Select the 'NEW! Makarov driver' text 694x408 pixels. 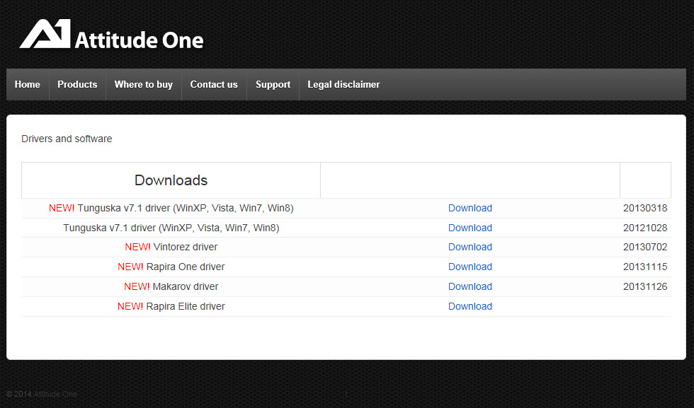tap(171, 286)
